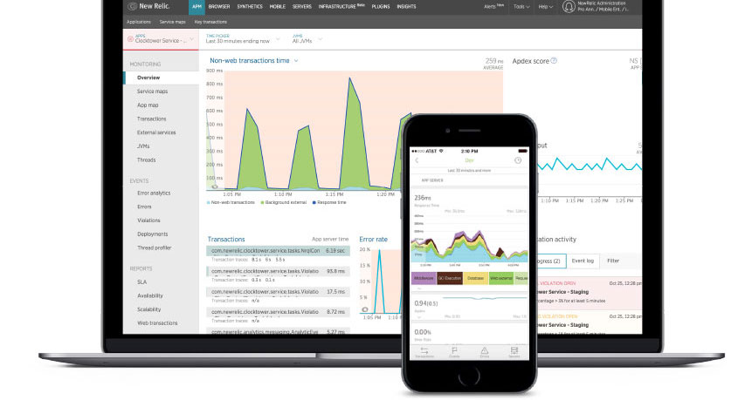The height and width of the screenshot is (400, 752).
Task: Open the Plugins tab
Action: point(381,7)
